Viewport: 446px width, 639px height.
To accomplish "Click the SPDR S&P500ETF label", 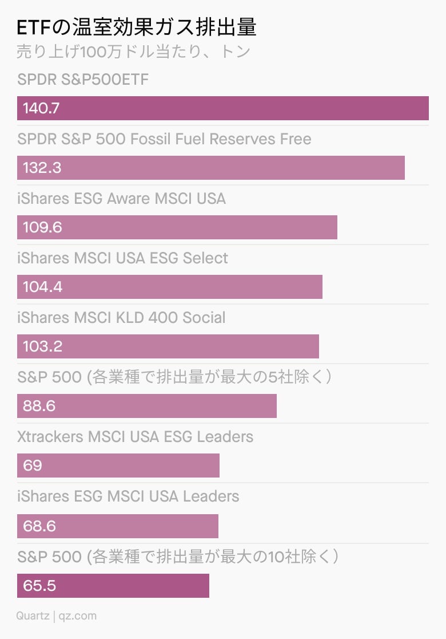I will click(82, 80).
